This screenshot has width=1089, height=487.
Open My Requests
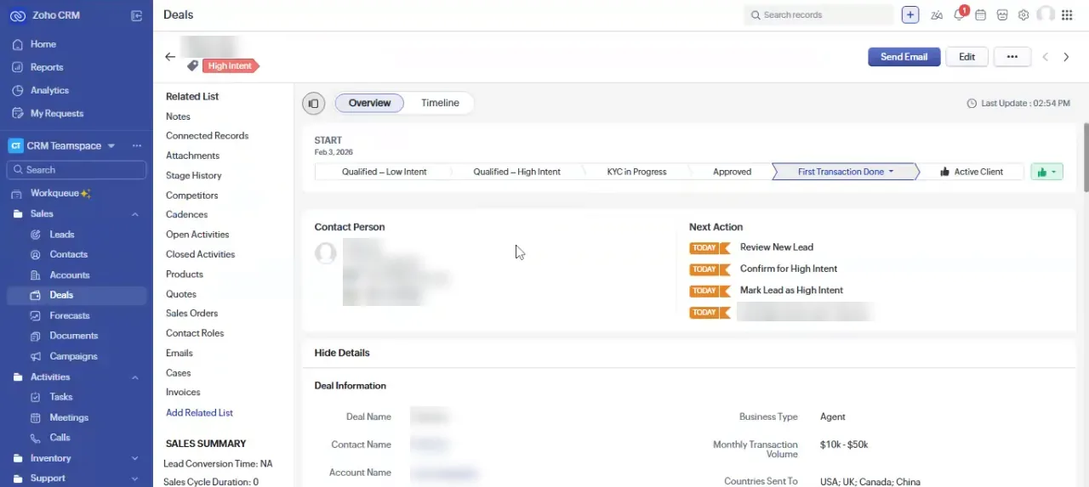coord(57,113)
